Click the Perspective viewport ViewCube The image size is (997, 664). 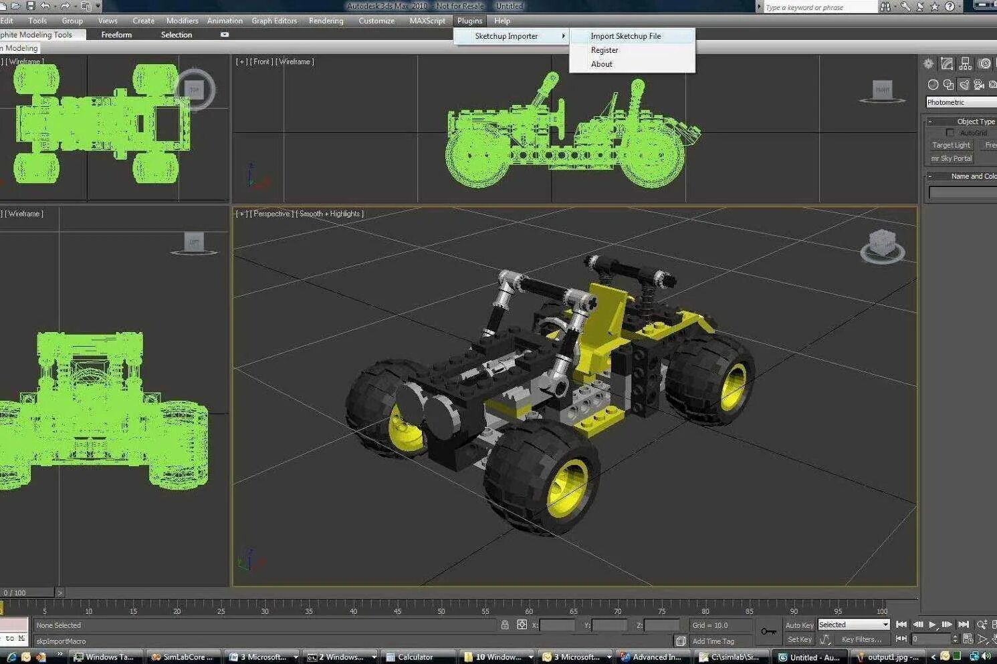tap(882, 245)
